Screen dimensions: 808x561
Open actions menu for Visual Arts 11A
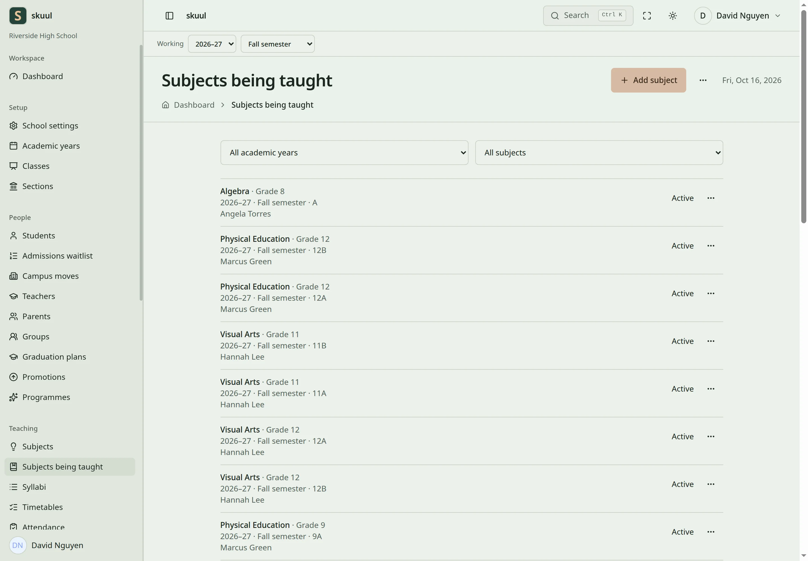click(x=711, y=389)
